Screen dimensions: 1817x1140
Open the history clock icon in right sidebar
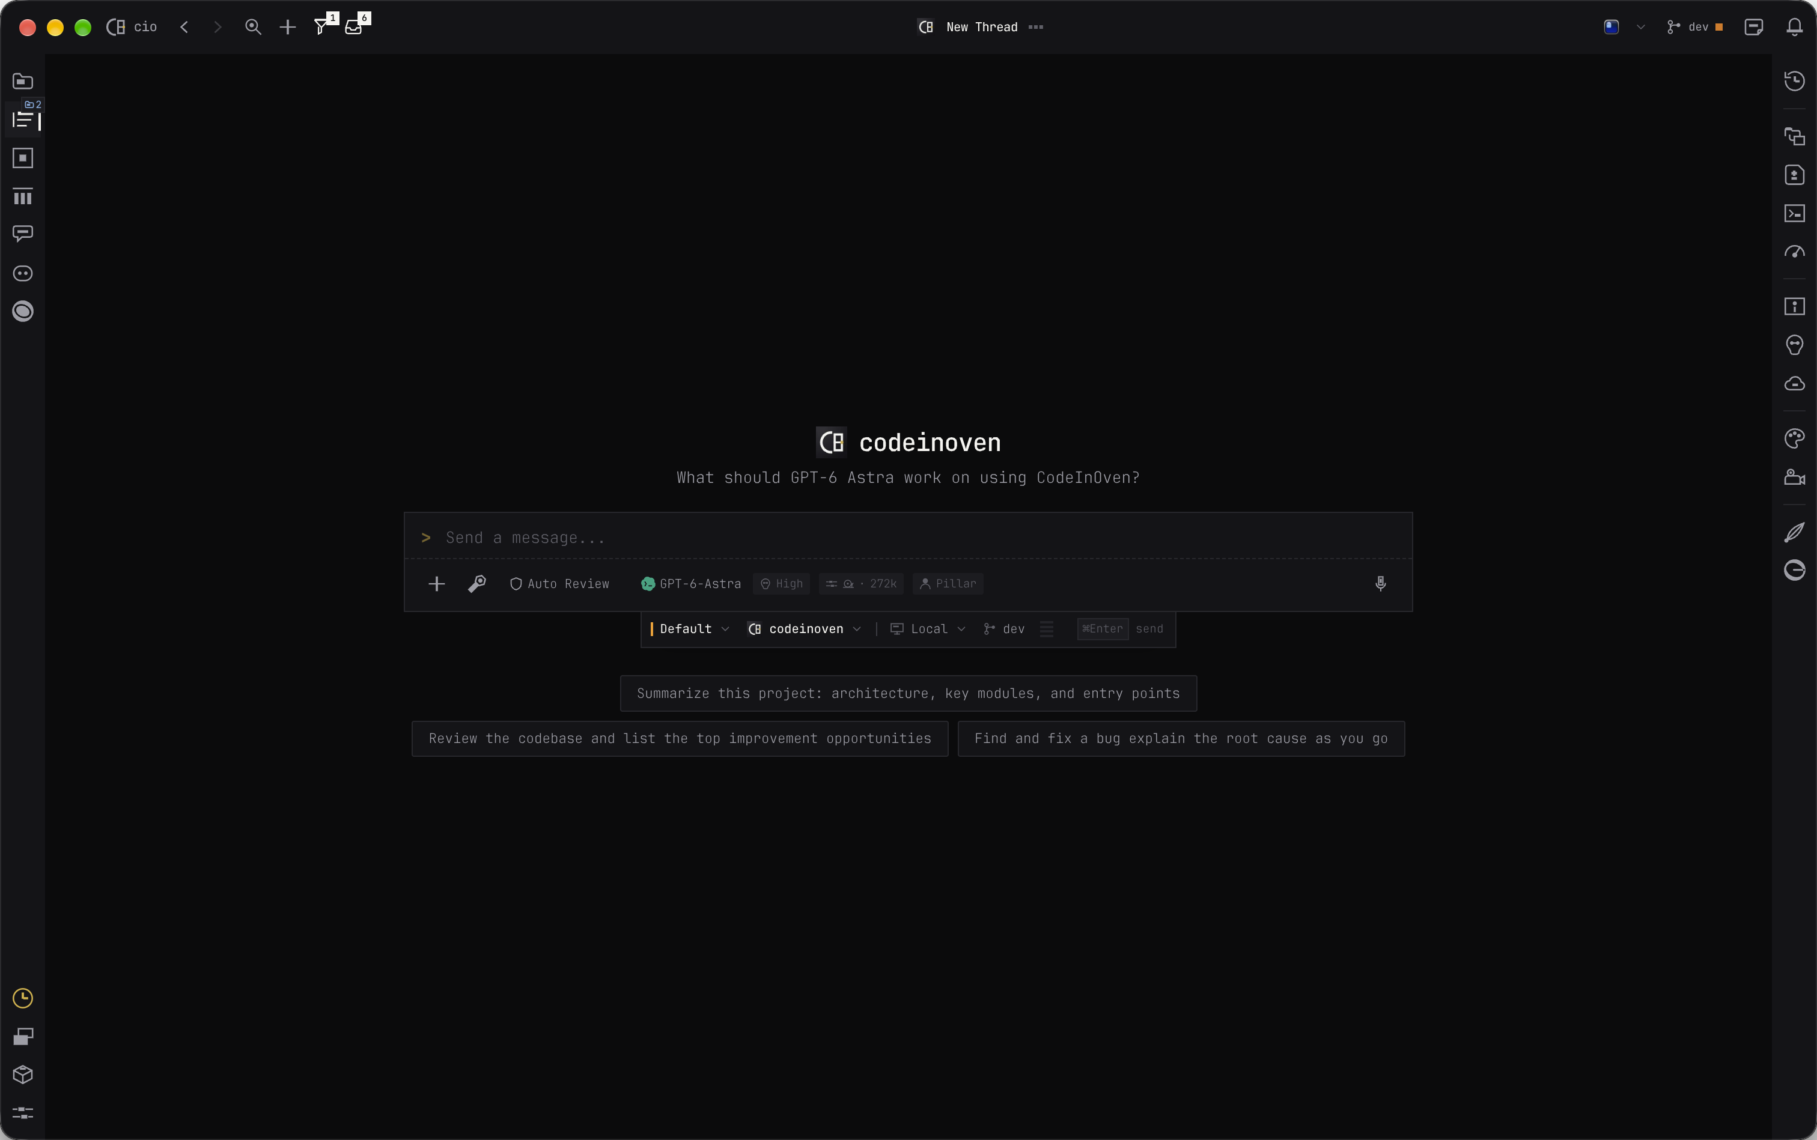1794,80
